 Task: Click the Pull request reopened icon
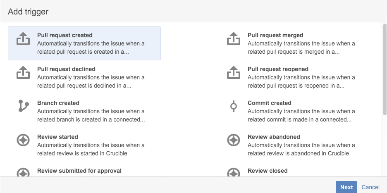point(234,73)
